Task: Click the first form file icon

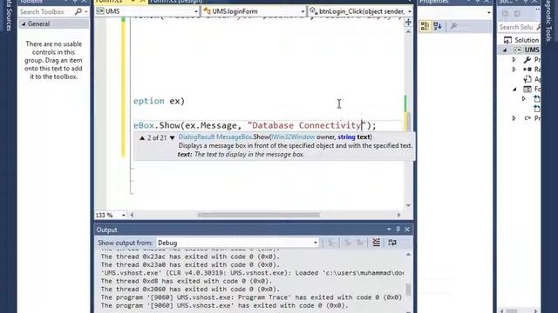Action: (537, 98)
